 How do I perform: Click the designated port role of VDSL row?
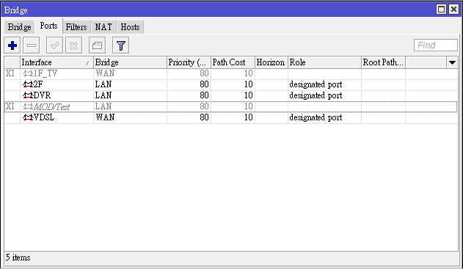316,118
